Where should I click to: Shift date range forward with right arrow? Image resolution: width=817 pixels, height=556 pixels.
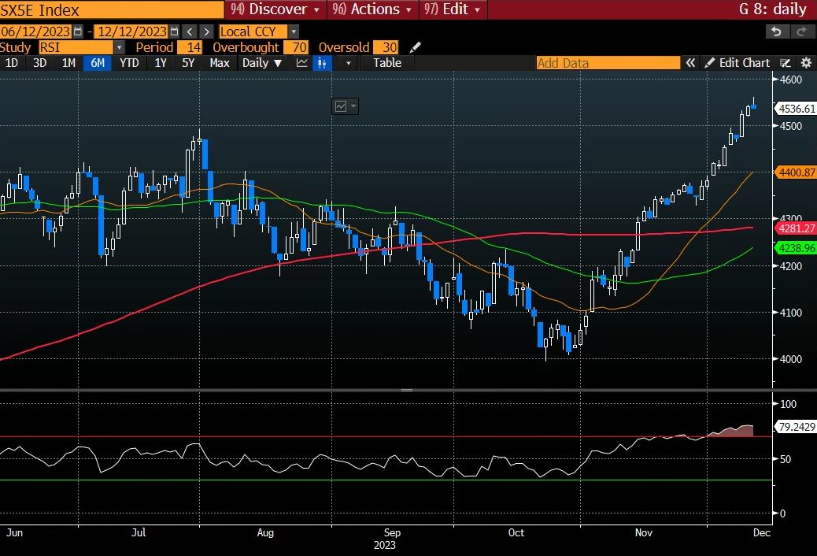207,32
